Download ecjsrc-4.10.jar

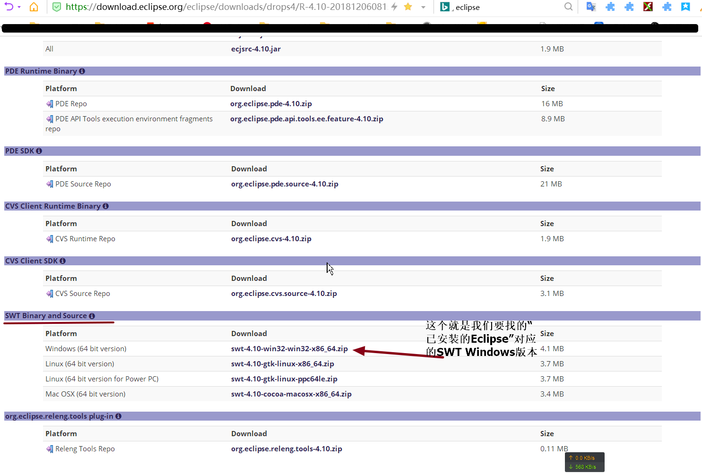pos(256,49)
